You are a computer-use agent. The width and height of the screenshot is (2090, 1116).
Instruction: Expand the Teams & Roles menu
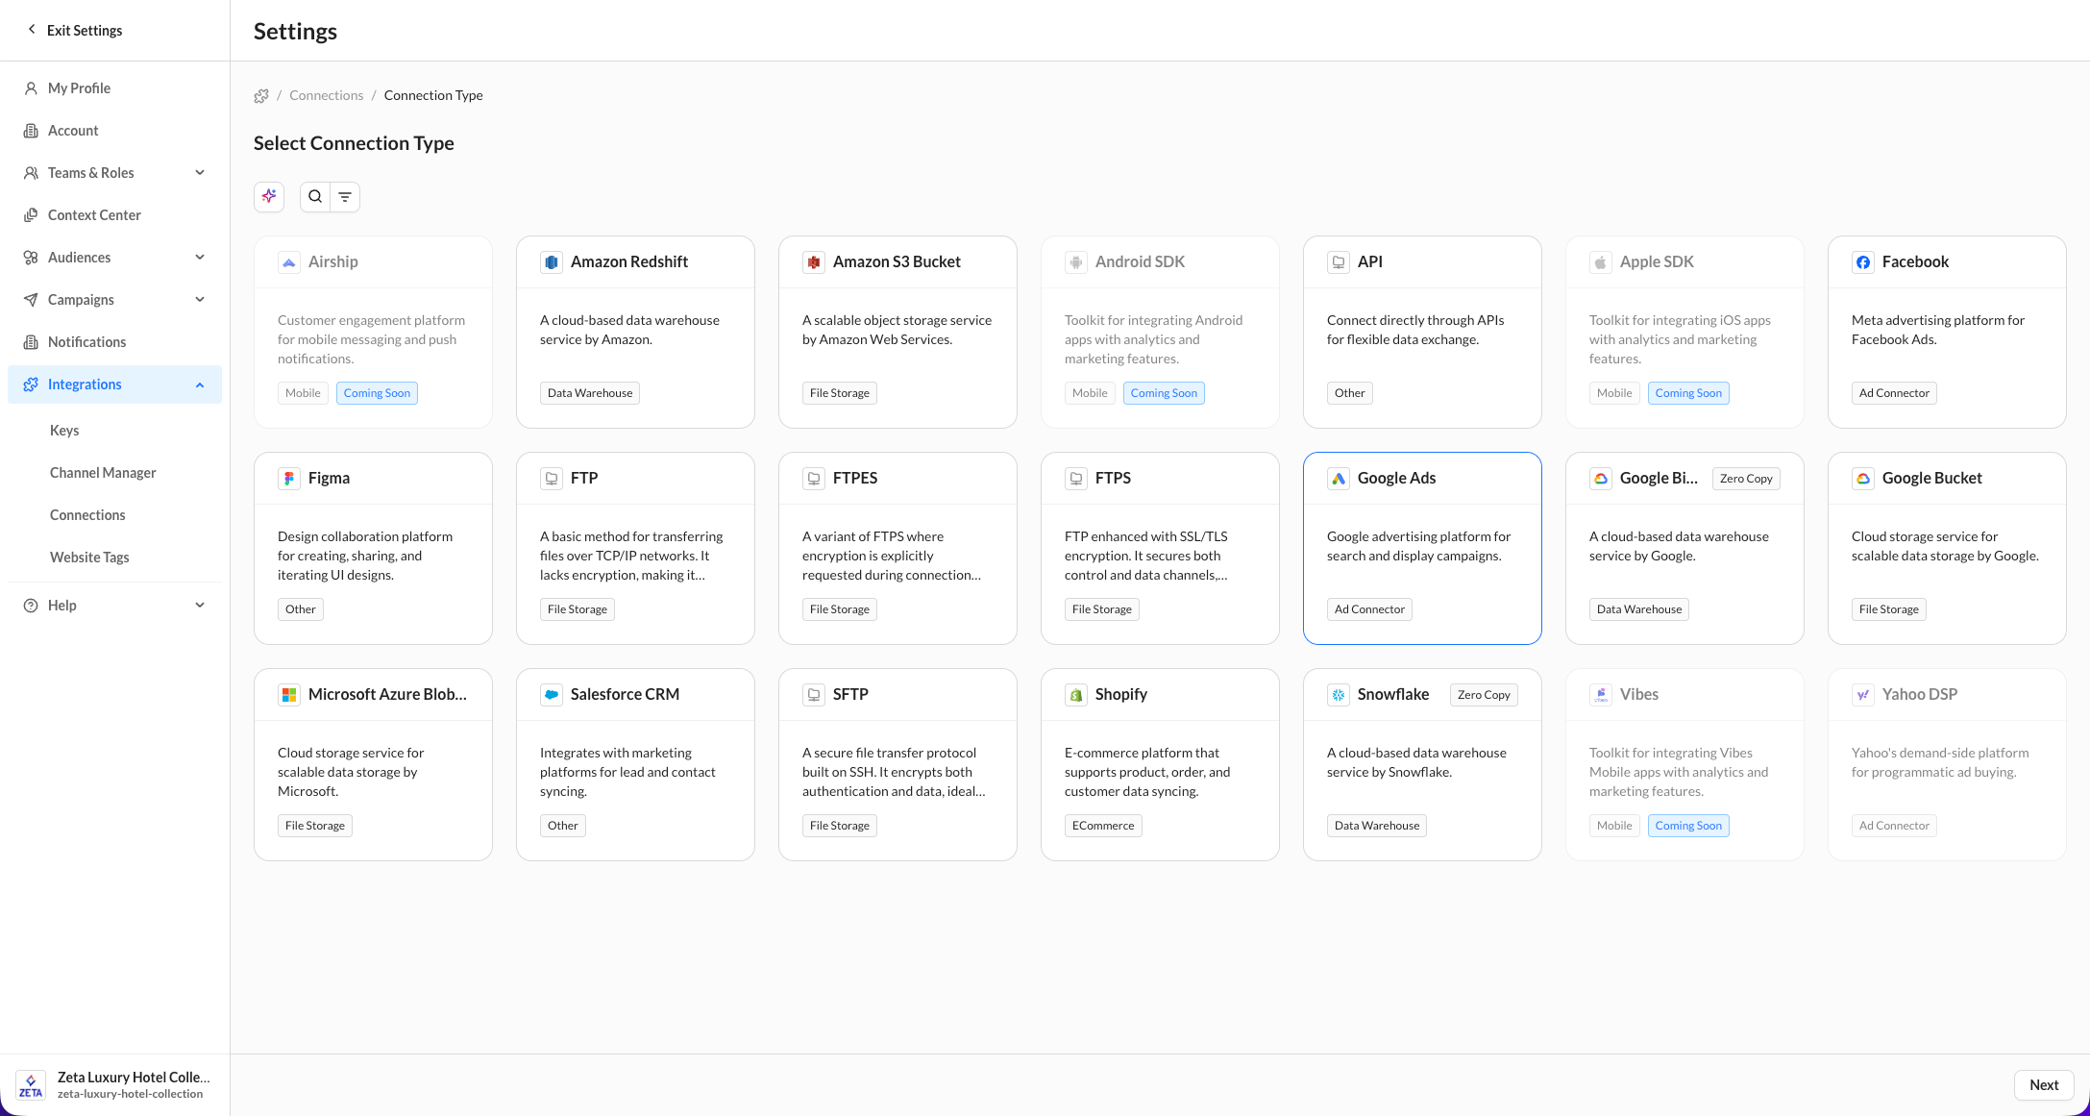pyautogui.click(x=114, y=173)
